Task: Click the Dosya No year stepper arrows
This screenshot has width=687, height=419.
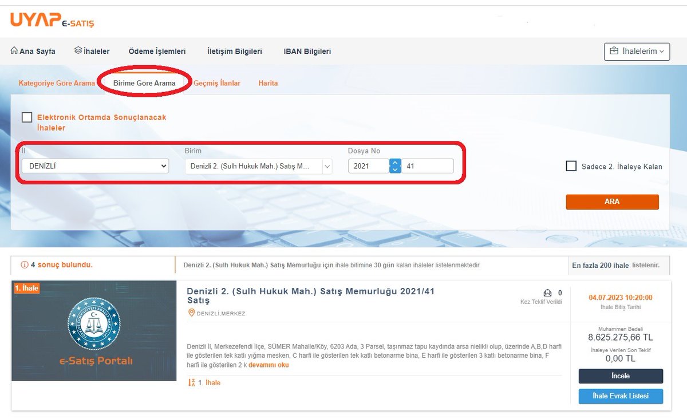Action: (395, 166)
